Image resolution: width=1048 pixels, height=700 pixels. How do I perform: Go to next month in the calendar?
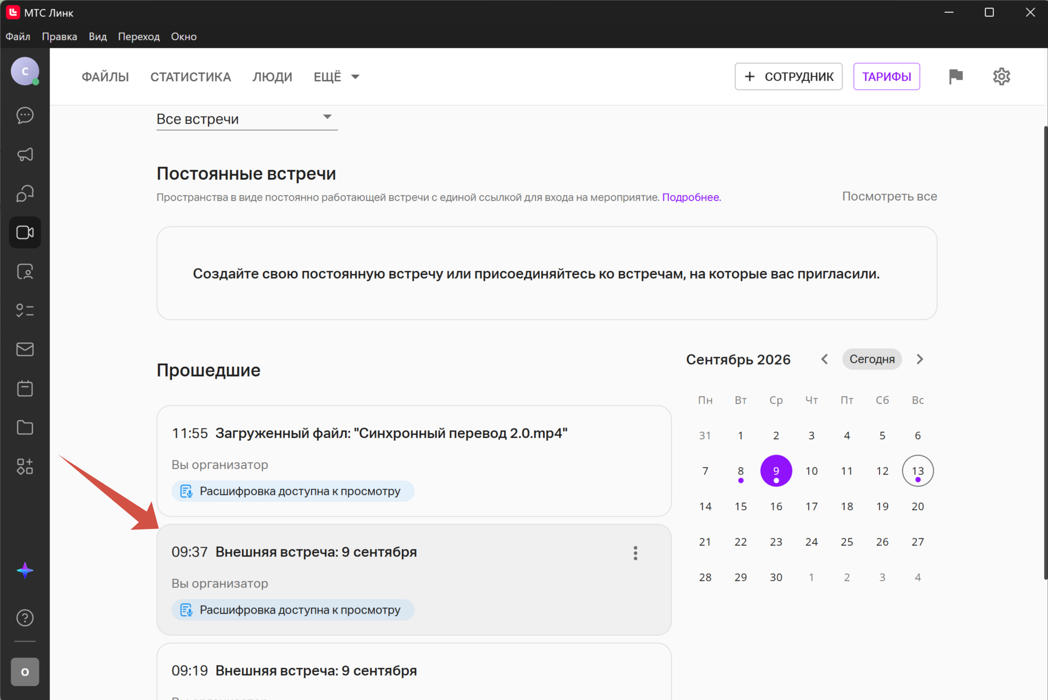(920, 359)
